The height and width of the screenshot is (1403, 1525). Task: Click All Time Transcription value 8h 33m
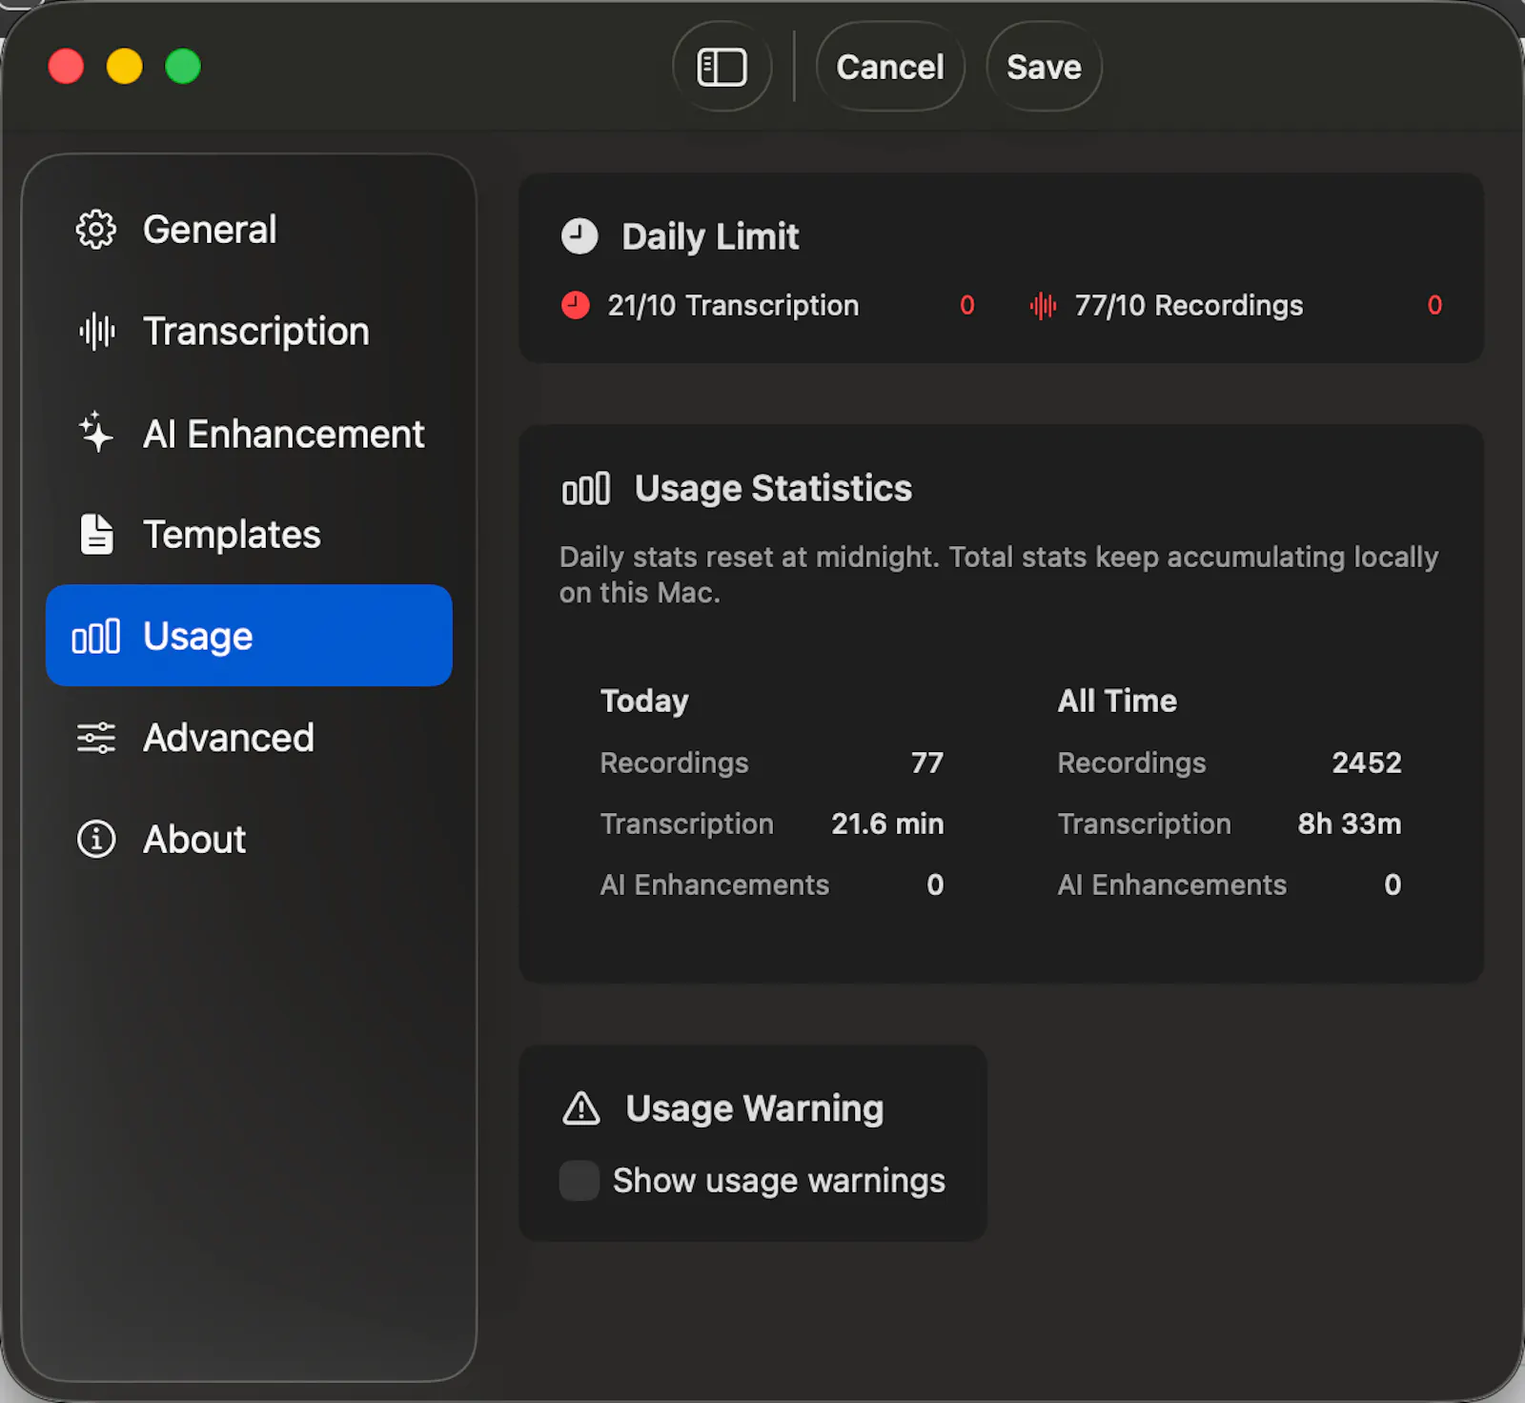(x=1350, y=823)
